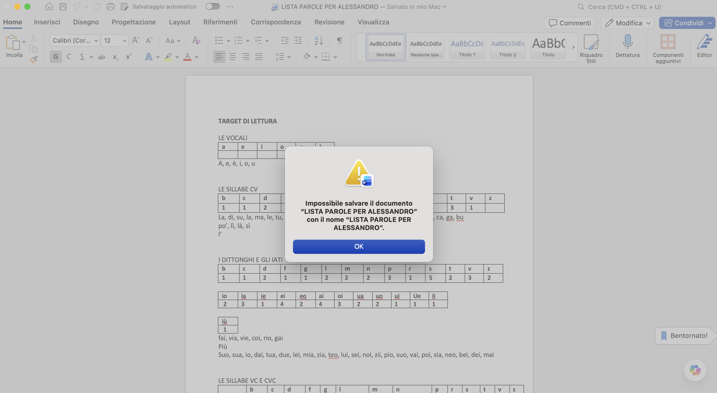Viewport: 717px width, 393px height.
Task: Click the red font color button
Action: (187, 57)
